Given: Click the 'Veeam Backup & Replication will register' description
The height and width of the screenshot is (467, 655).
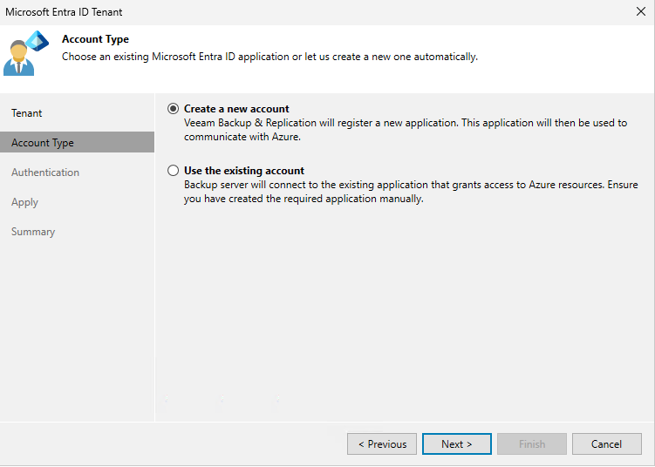Looking at the screenshot, I should point(406,130).
